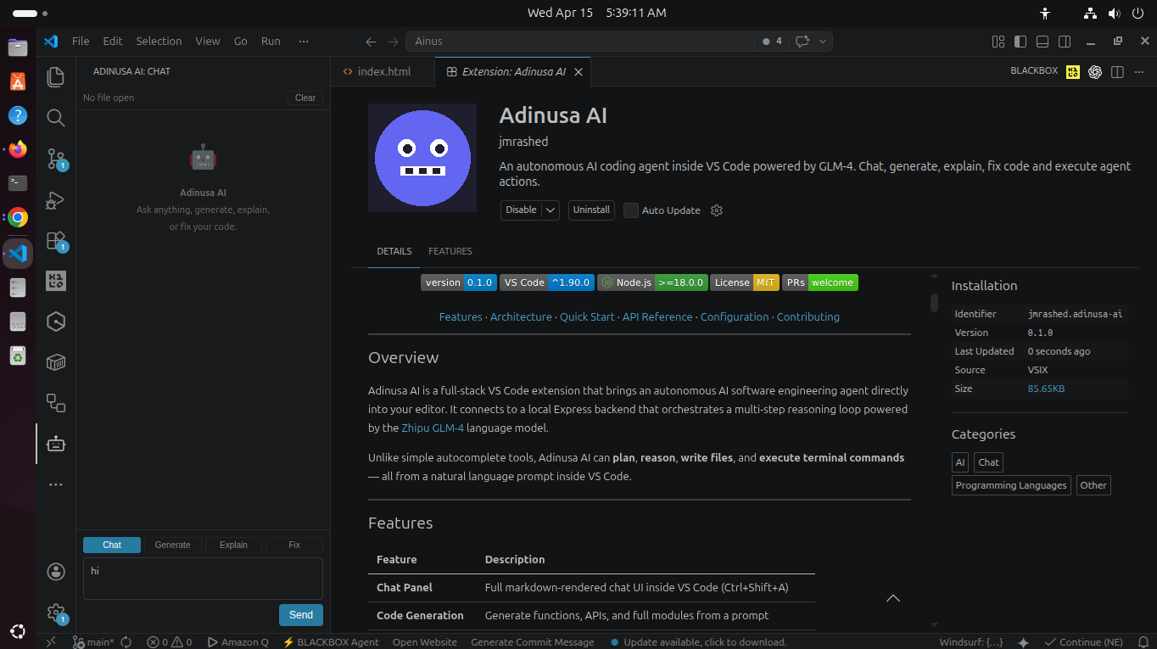Screen dimensions: 1157x649
Task: Click the Disable button
Action: tap(521, 210)
